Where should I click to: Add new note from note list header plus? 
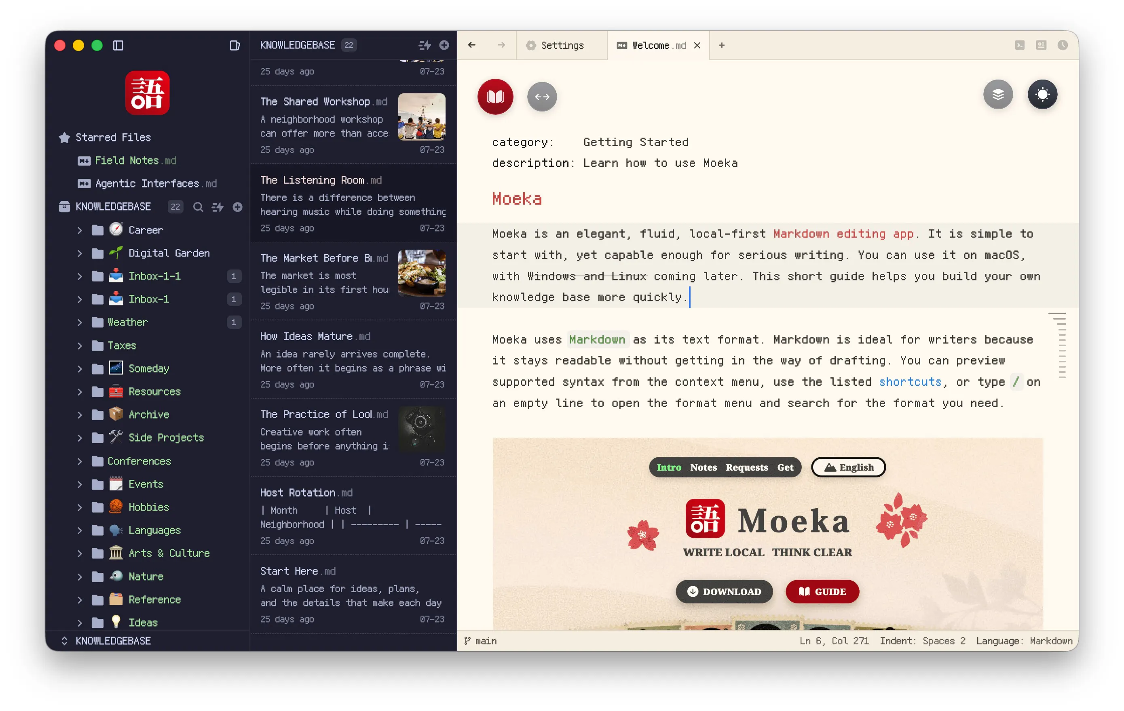tap(444, 45)
